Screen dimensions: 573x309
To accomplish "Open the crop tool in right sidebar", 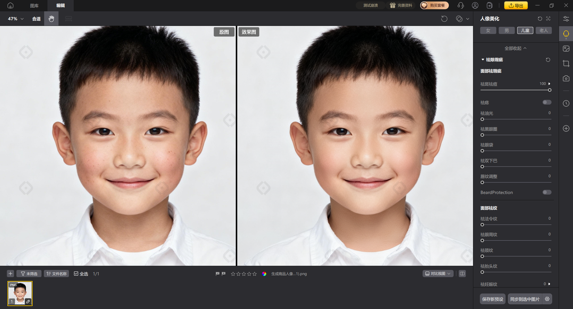I will tap(566, 63).
